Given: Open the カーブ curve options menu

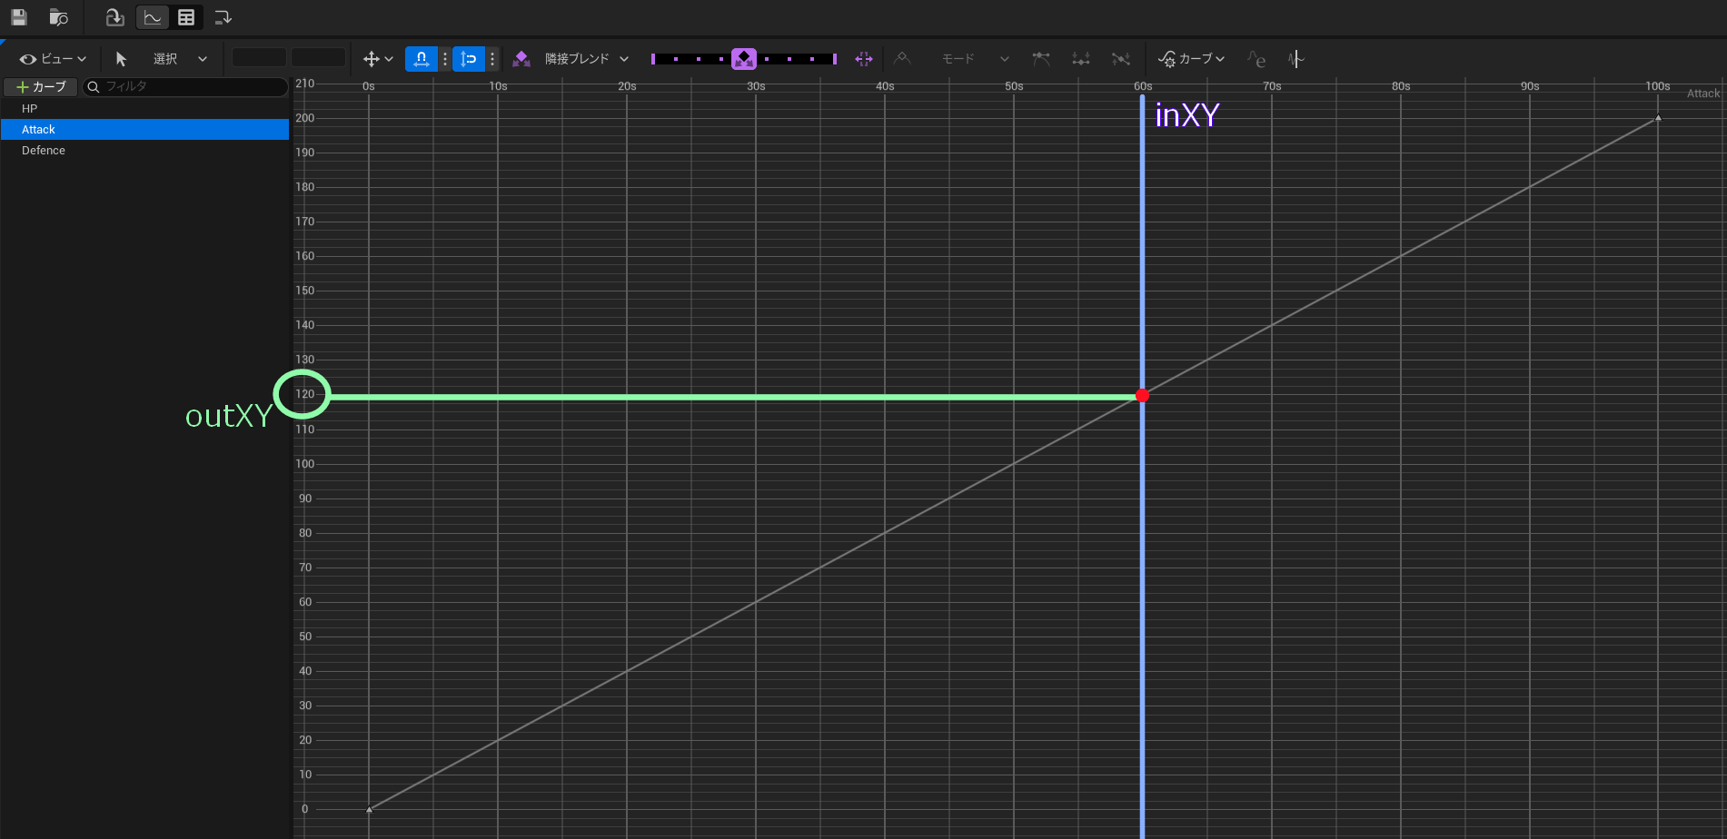Looking at the screenshot, I should tap(1191, 59).
